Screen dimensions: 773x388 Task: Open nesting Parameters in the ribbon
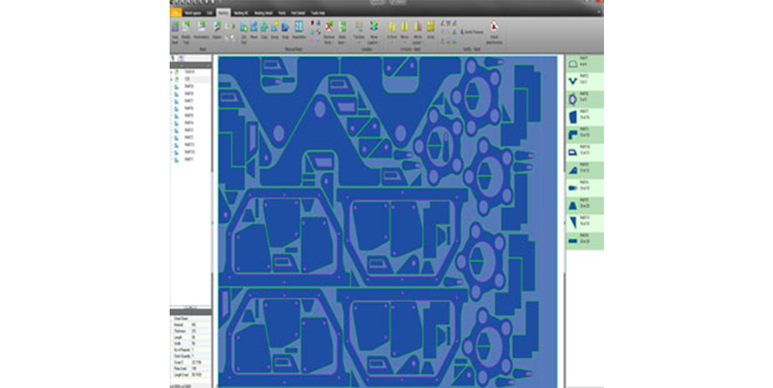(x=202, y=31)
